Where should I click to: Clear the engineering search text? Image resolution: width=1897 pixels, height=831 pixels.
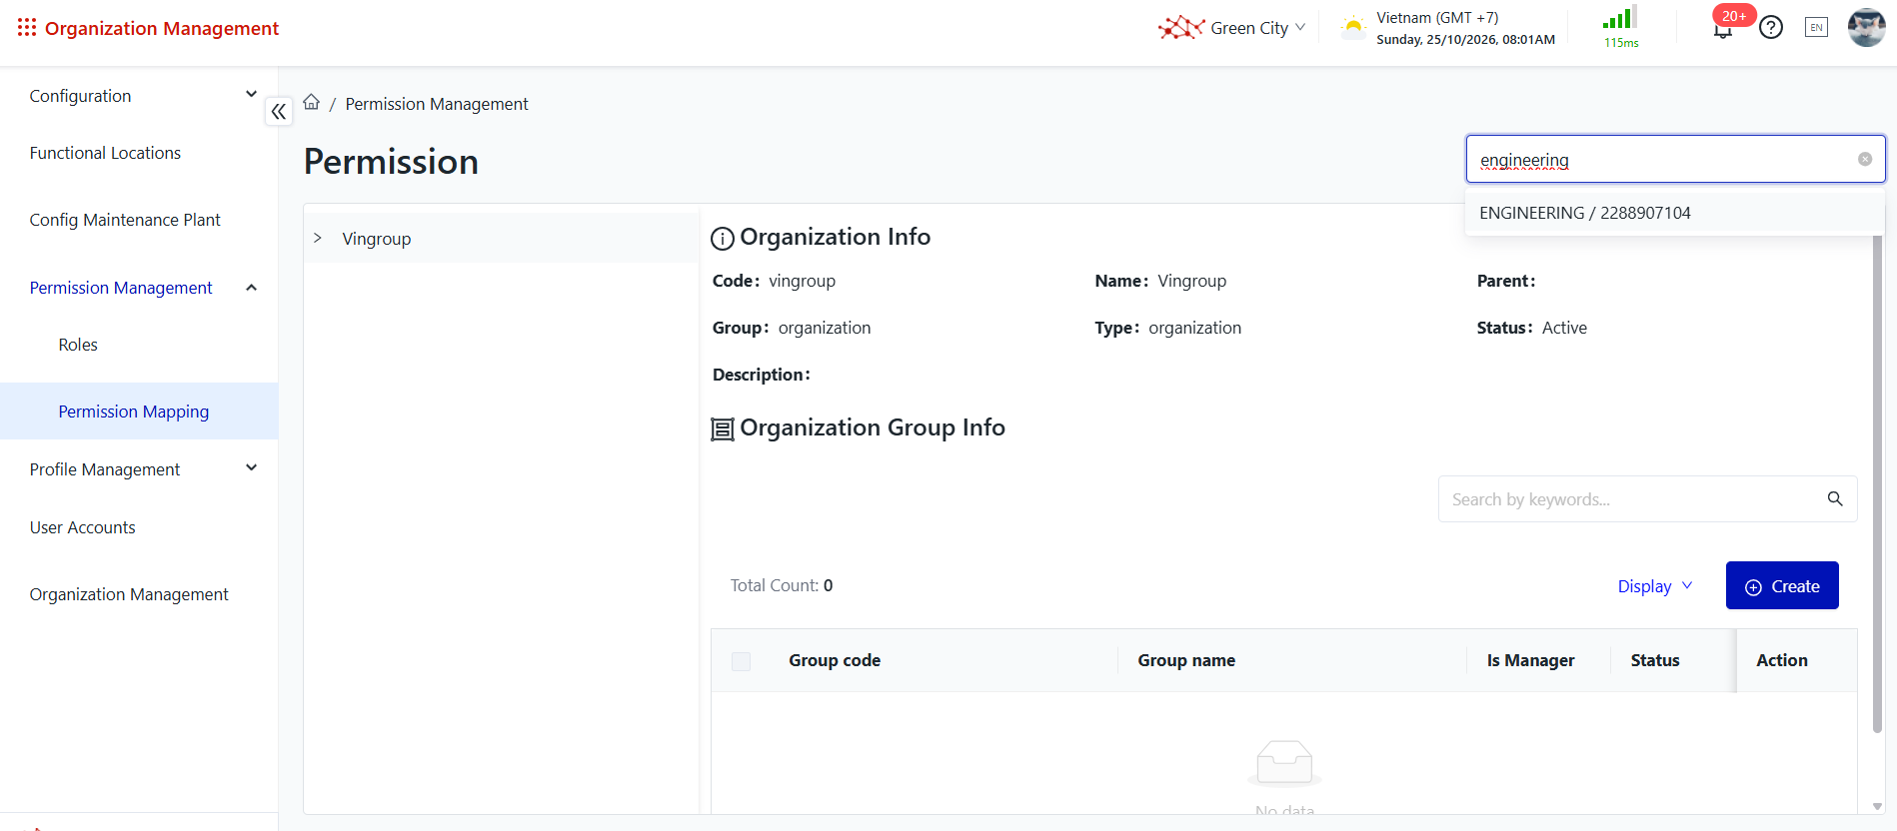point(1865,159)
